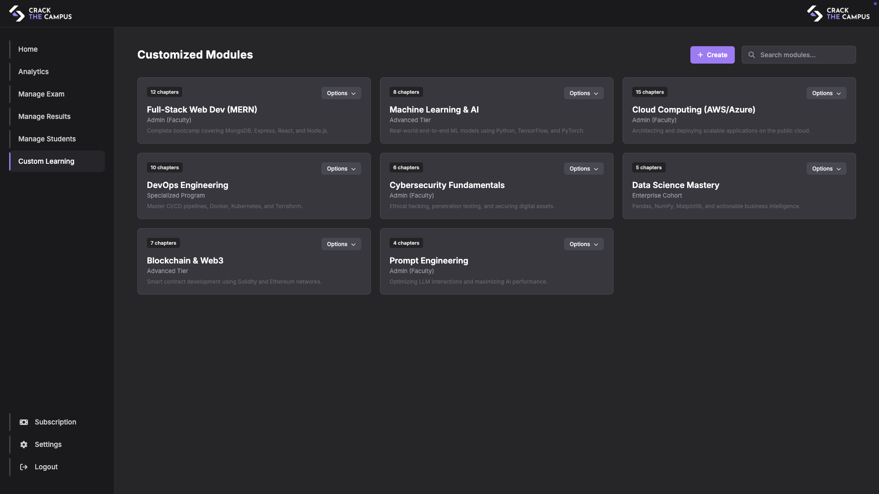Click the Crack The Campus logo top-left
The image size is (879, 494).
tap(40, 13)
